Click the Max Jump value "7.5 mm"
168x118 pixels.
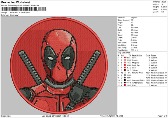click(x=134, y=48)
